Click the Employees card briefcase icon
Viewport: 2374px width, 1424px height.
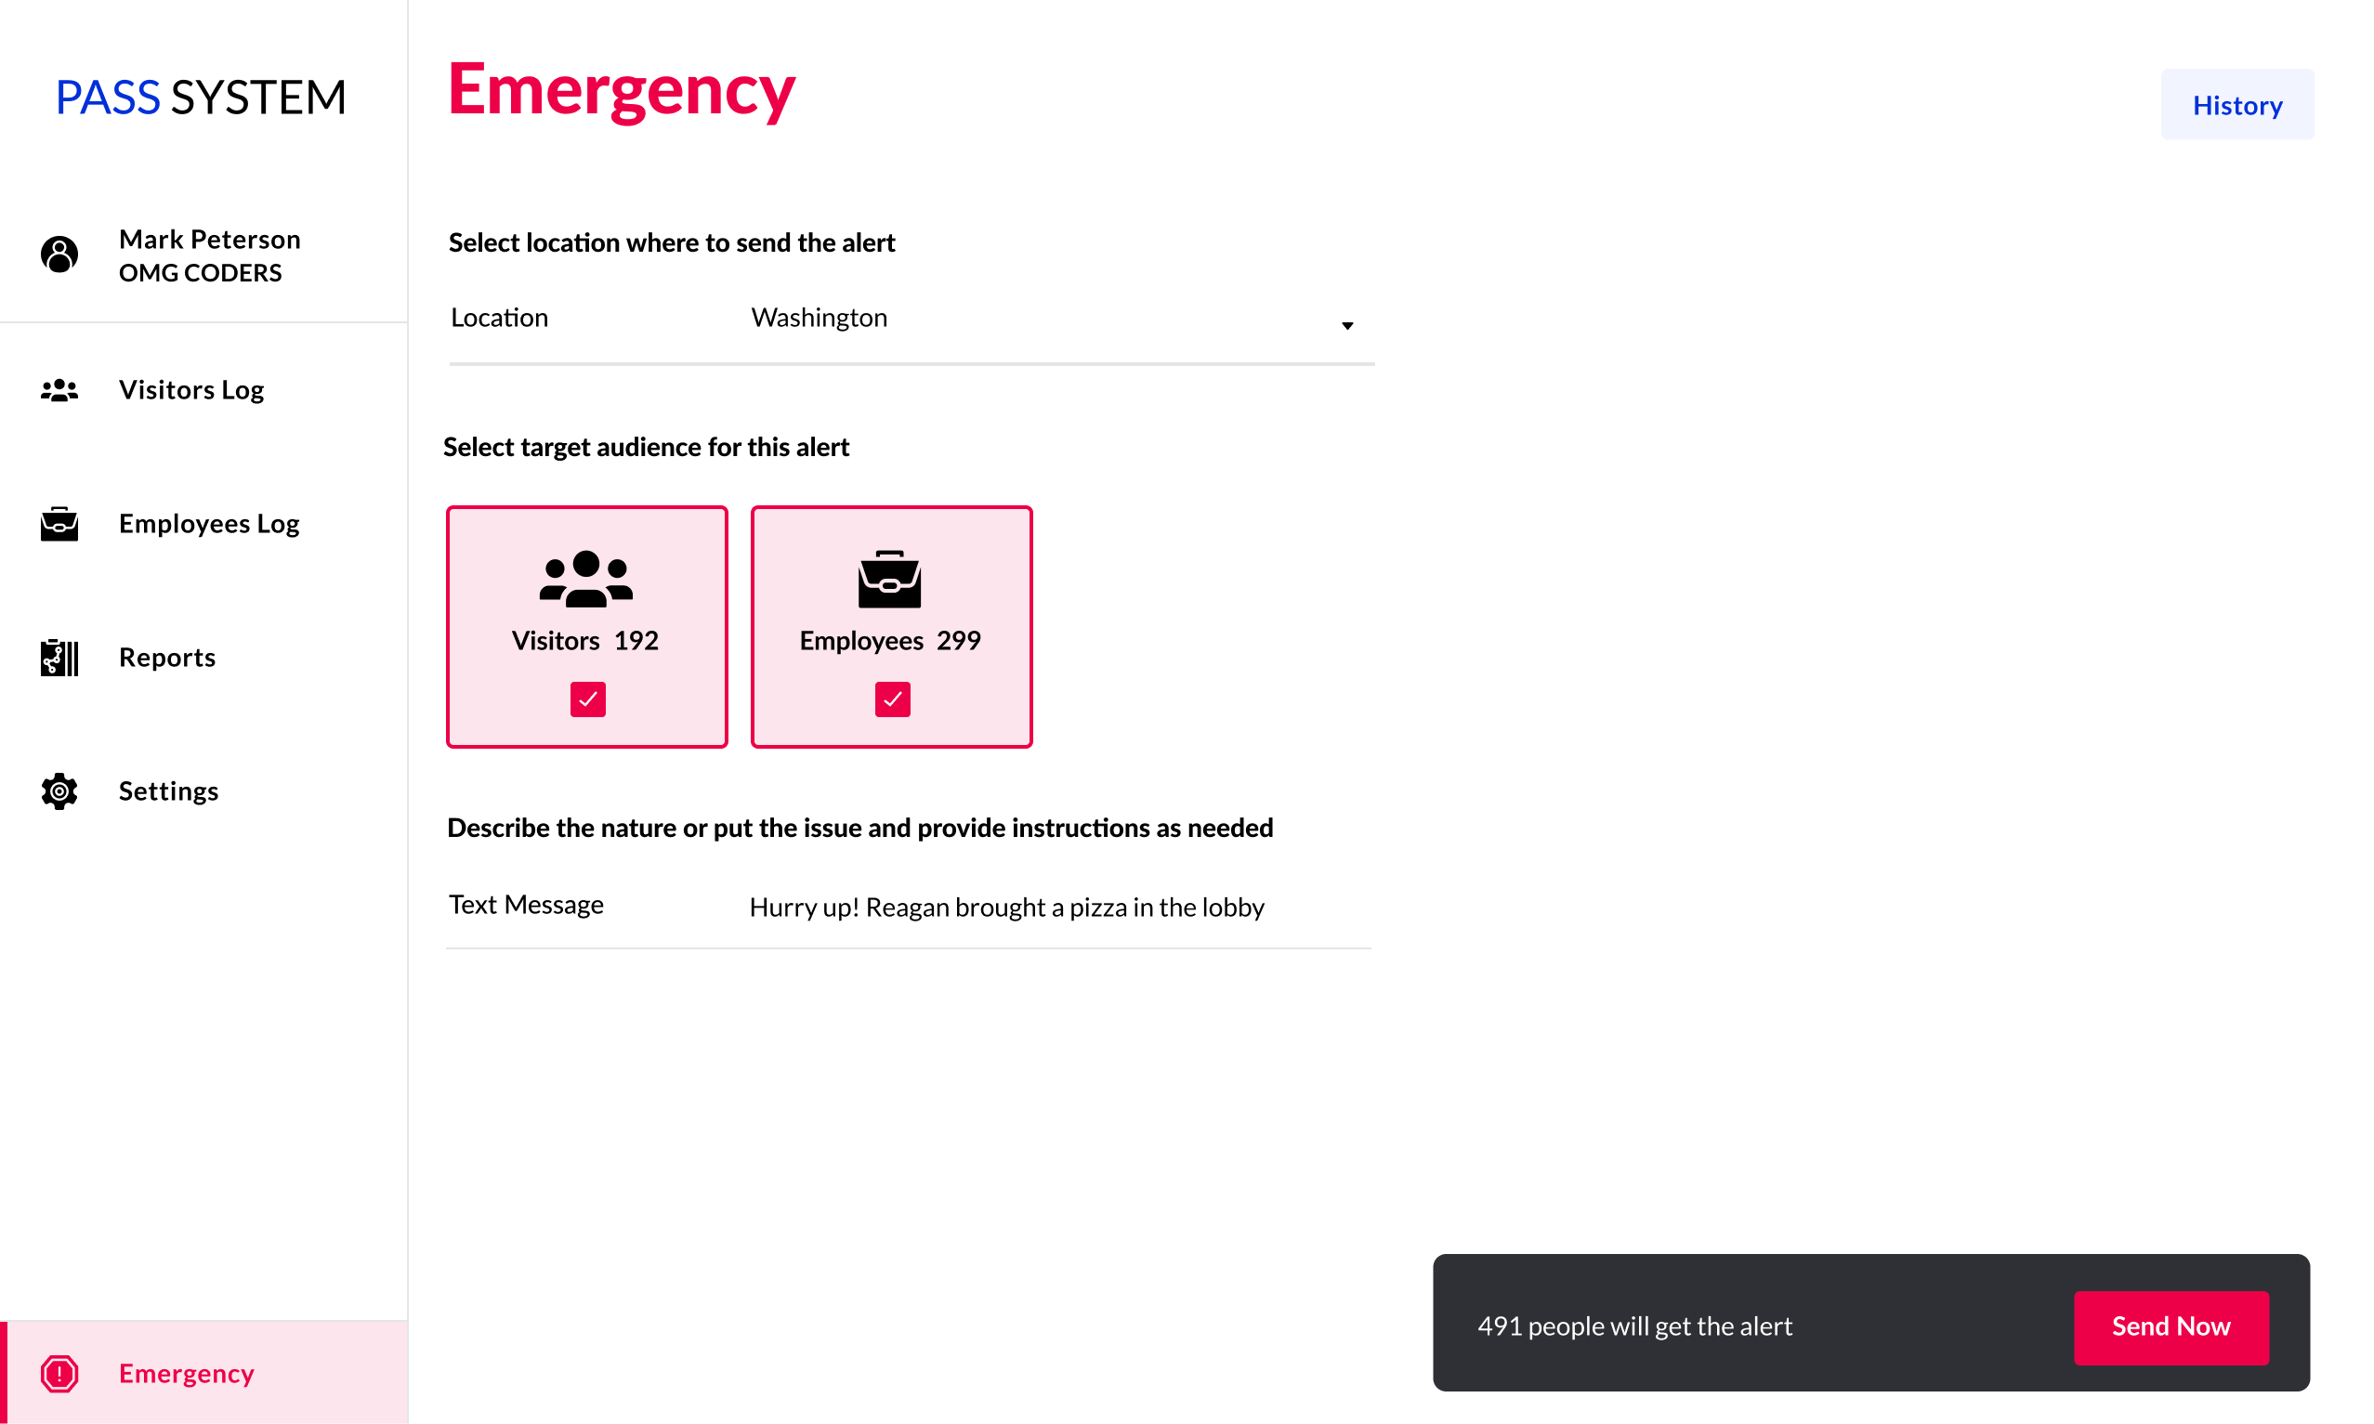pyautogui.click(x=889, y=579)
